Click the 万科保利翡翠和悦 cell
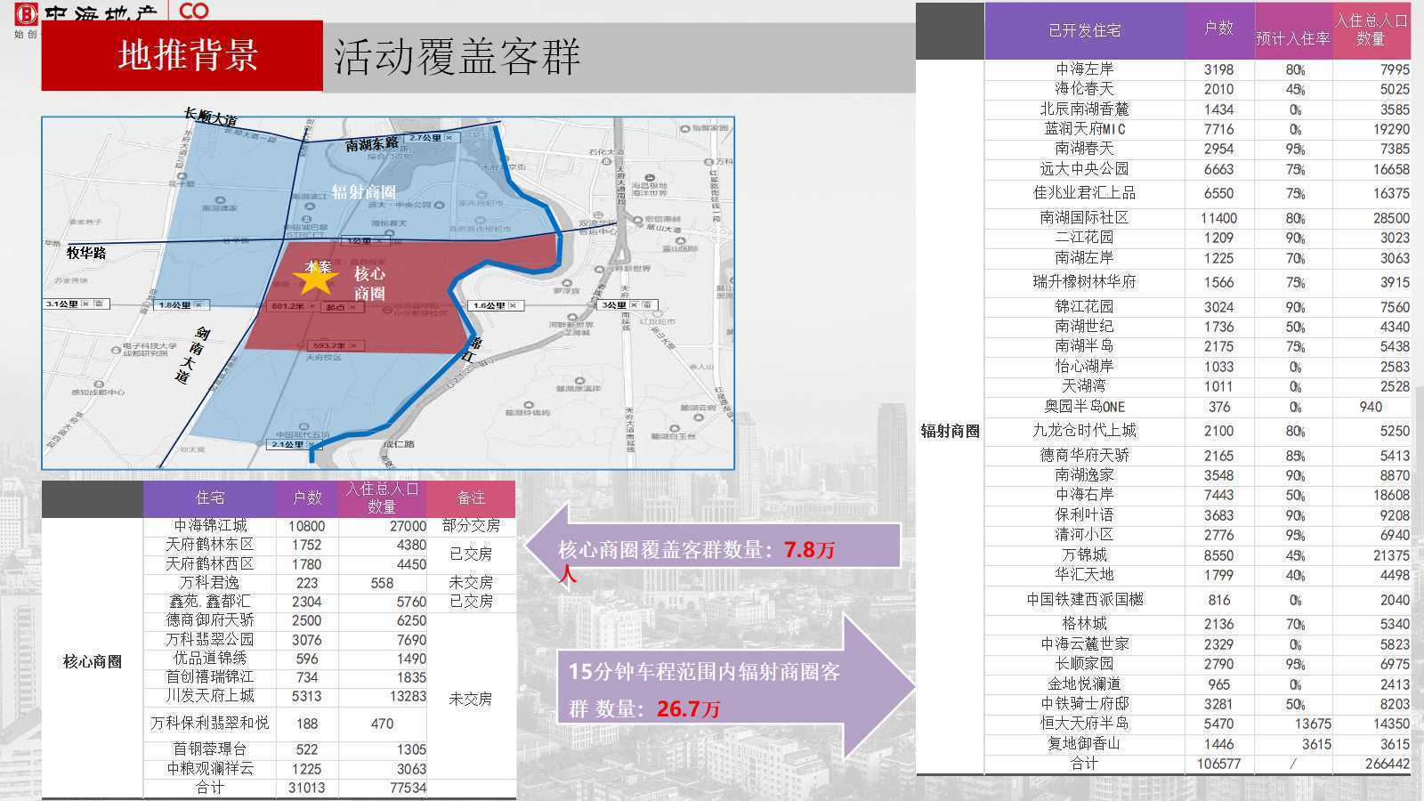The height and width of the screenshot is (801, 1424). [x=210, y=724]
